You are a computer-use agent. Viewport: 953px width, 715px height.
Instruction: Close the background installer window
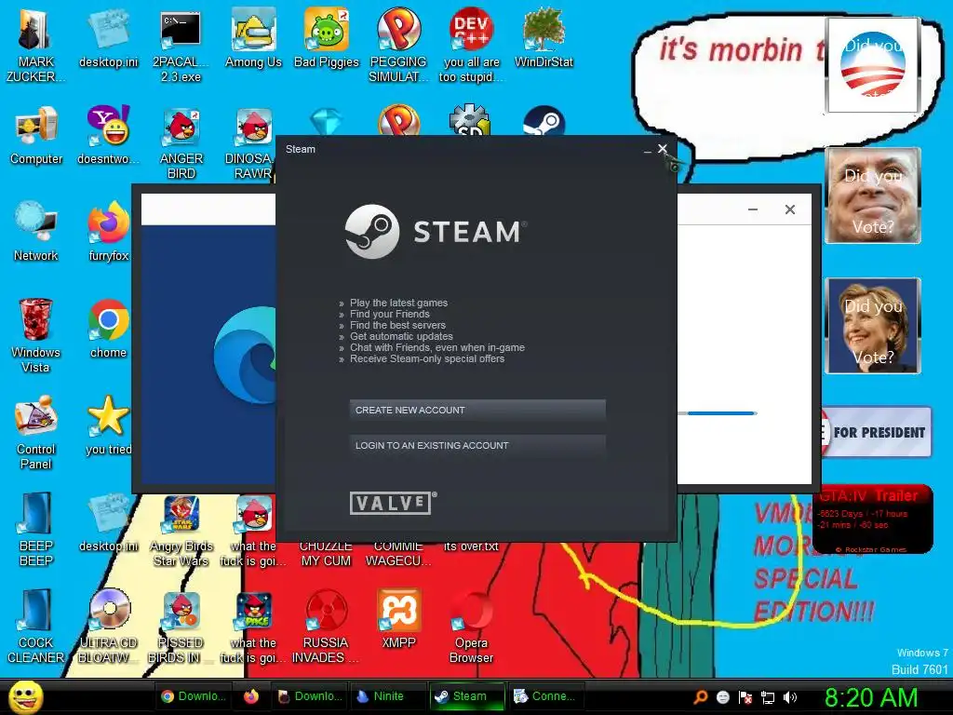[789, 209]
